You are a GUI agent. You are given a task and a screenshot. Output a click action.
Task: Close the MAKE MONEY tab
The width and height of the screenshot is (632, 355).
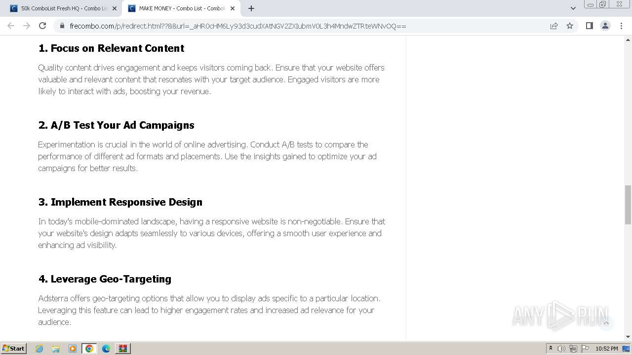point(233,8)
